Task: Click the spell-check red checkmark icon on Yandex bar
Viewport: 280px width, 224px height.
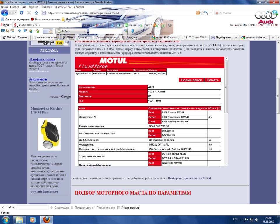Action: (97, 25)
